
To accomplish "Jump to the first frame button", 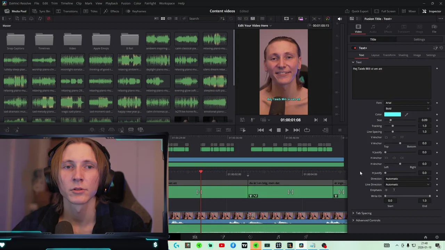I will (260, 130).
